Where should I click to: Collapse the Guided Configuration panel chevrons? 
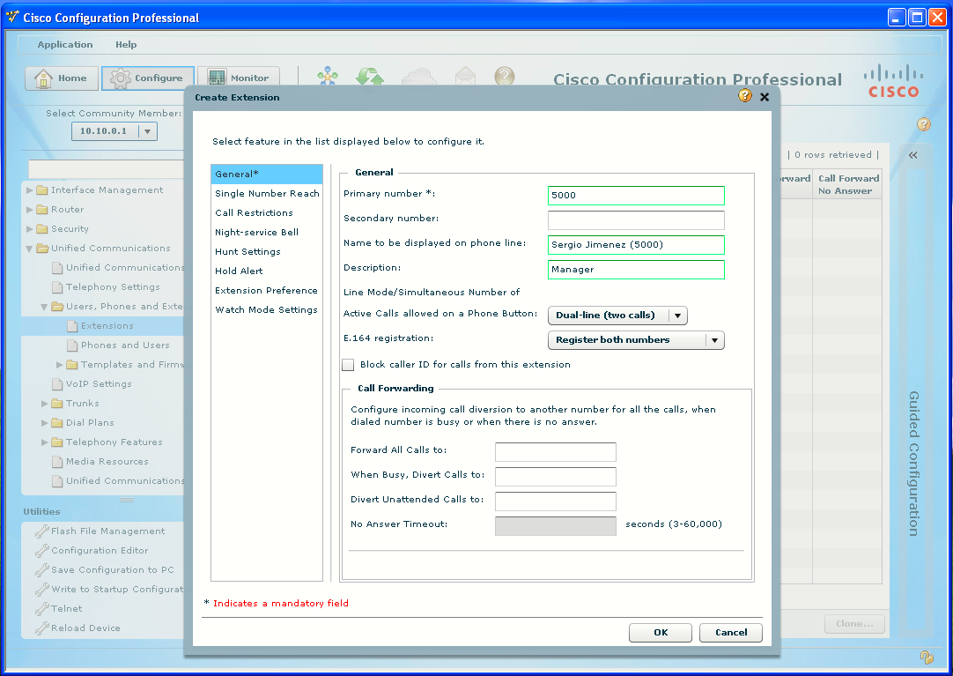(x=912, y=155)
